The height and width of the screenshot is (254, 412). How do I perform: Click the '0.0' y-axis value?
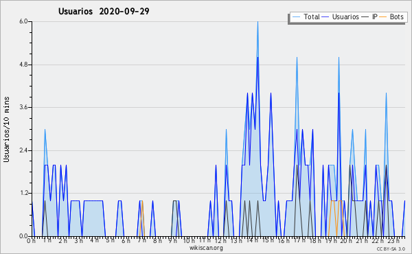[x=23, y=236]
